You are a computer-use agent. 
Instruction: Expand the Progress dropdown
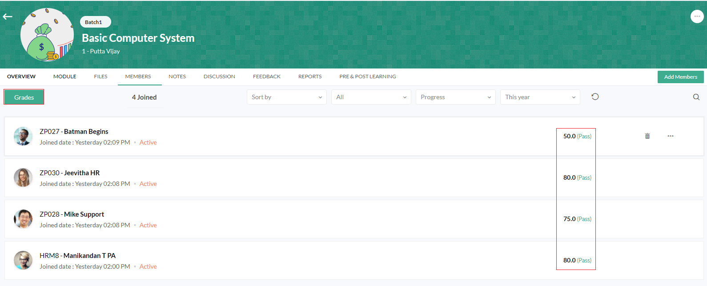click(x=456, y=97)
